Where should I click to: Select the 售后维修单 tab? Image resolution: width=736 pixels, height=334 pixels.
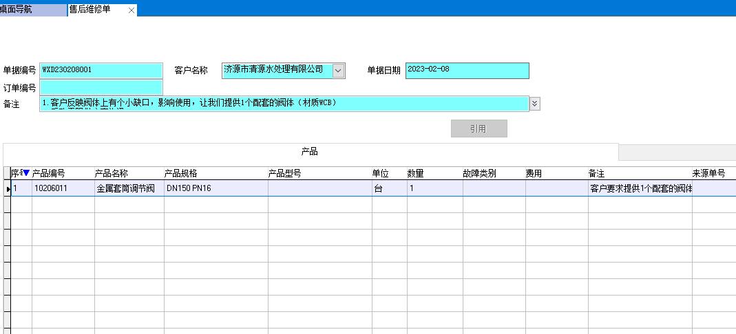coord(90,10)
